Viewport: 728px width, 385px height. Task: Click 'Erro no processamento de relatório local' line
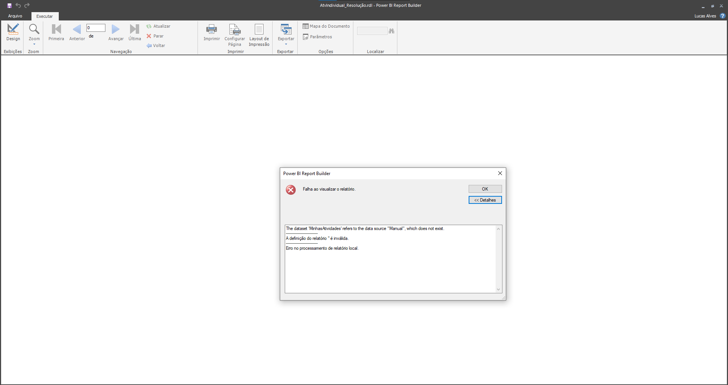pos(322,248)
